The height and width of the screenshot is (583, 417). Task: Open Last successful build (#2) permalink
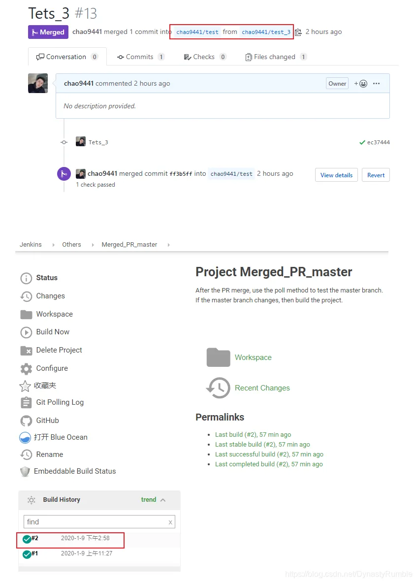coord(269,454)
